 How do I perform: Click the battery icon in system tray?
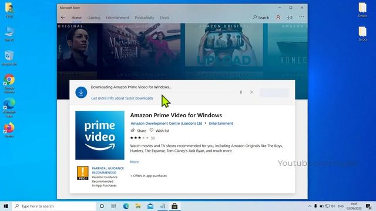click(x=321, y=206)
